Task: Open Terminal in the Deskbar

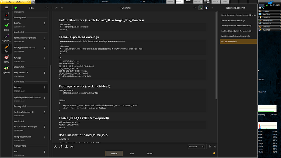Action: (x=269, y=18)
